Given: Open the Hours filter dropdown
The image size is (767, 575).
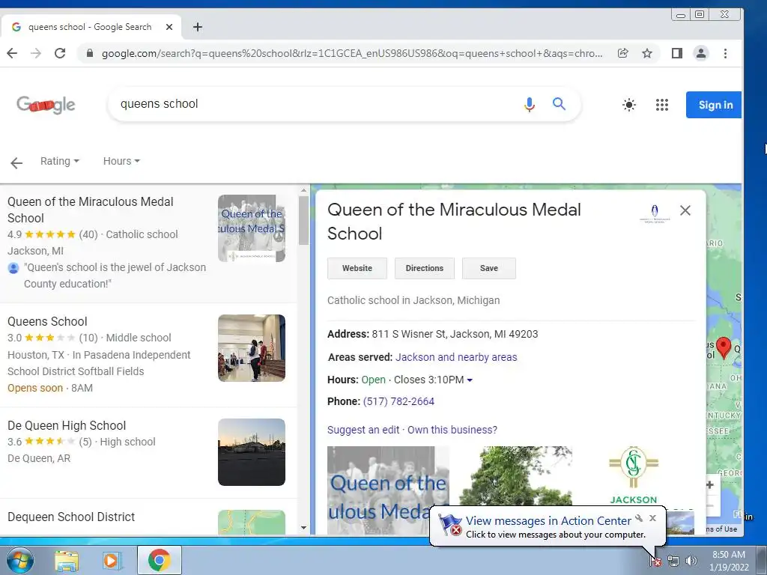Looking at the screenshot, I should point(121,161).
